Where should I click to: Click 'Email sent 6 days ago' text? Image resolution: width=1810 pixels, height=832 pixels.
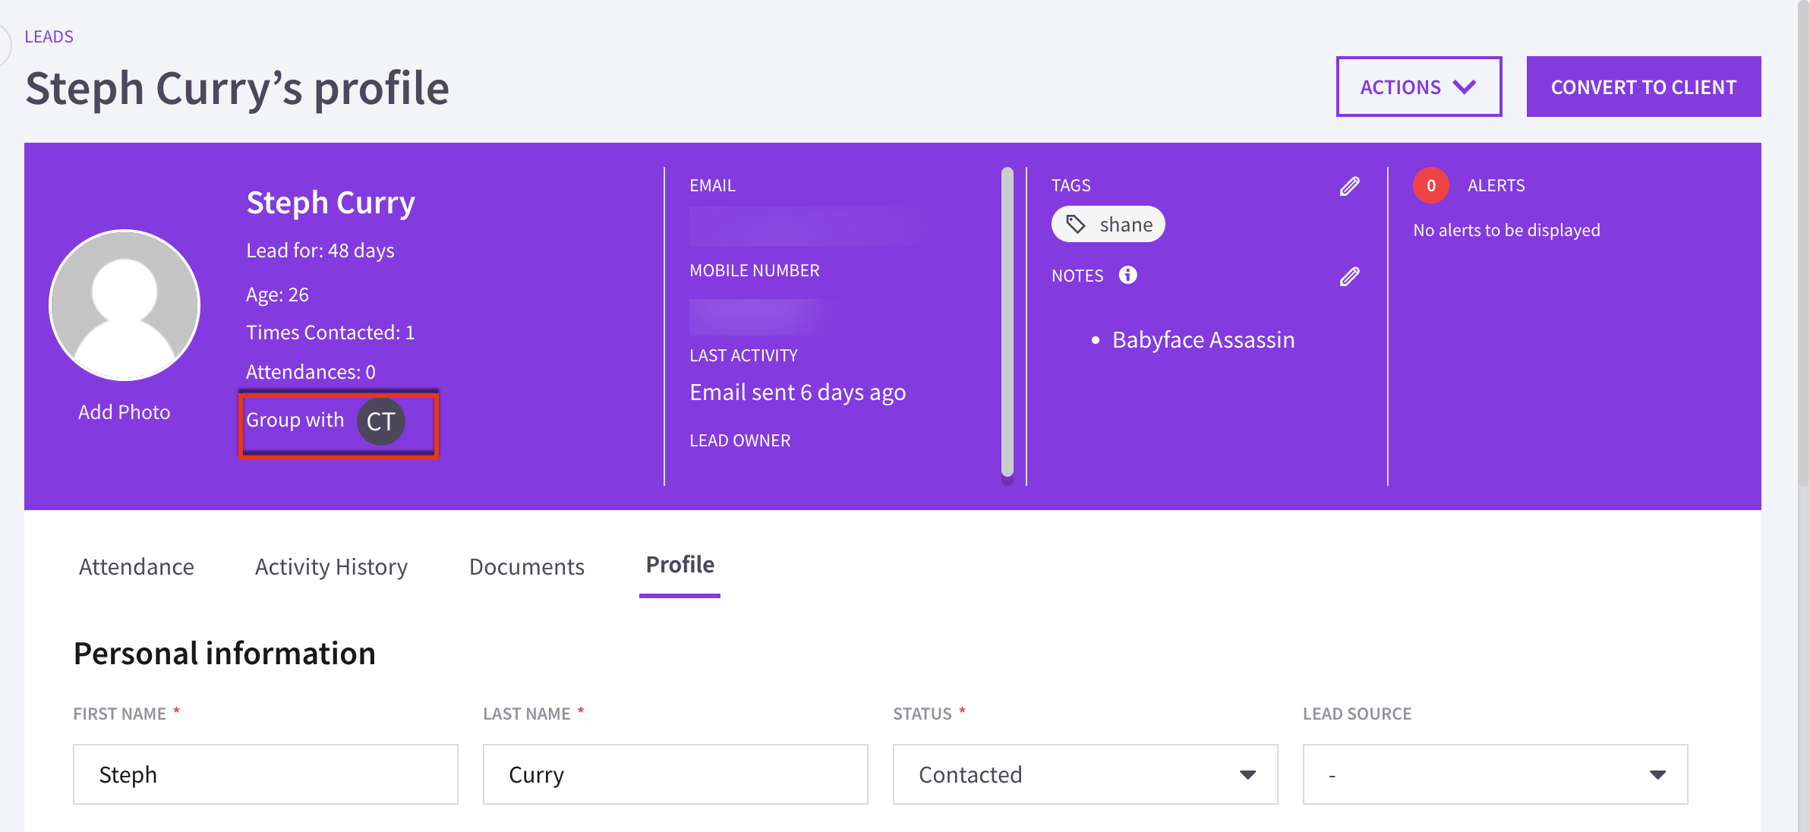(797, 392)
